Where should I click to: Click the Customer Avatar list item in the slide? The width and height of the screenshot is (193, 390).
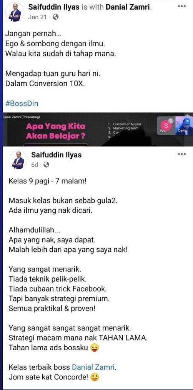pos(125,124)
